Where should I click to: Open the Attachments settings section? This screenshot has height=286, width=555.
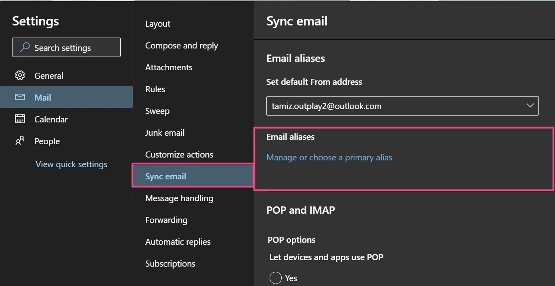pyautogui.click(x=168, y=67)
